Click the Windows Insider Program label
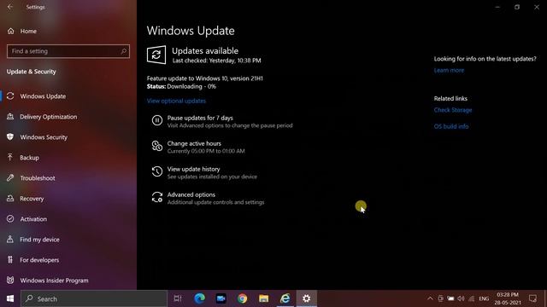This screenshot has height=307, width=547. (54, 281)
